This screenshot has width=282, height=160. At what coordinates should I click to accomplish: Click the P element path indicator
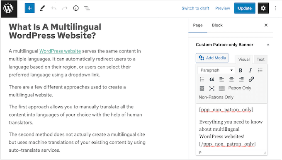coord(200,153)
